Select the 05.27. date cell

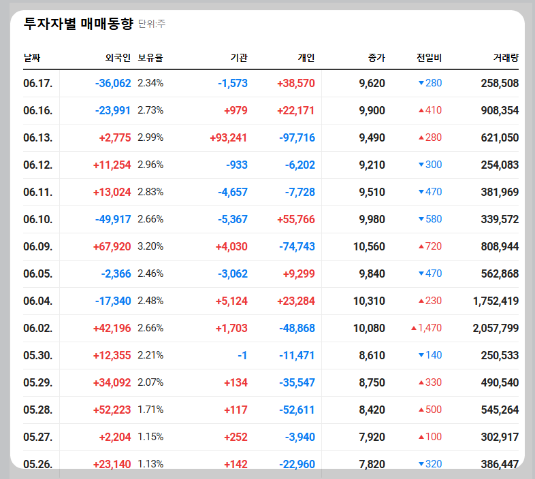[x=38, y=437]
